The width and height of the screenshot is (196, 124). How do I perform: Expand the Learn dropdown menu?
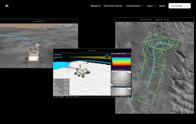click(x=151, y=6)
